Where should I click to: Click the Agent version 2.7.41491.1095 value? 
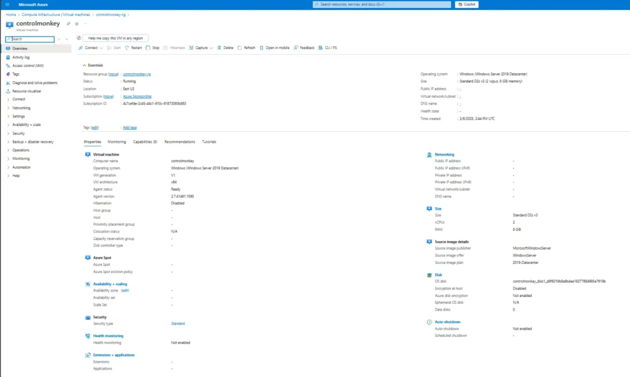pyautogui.click(x=182, y=197)
